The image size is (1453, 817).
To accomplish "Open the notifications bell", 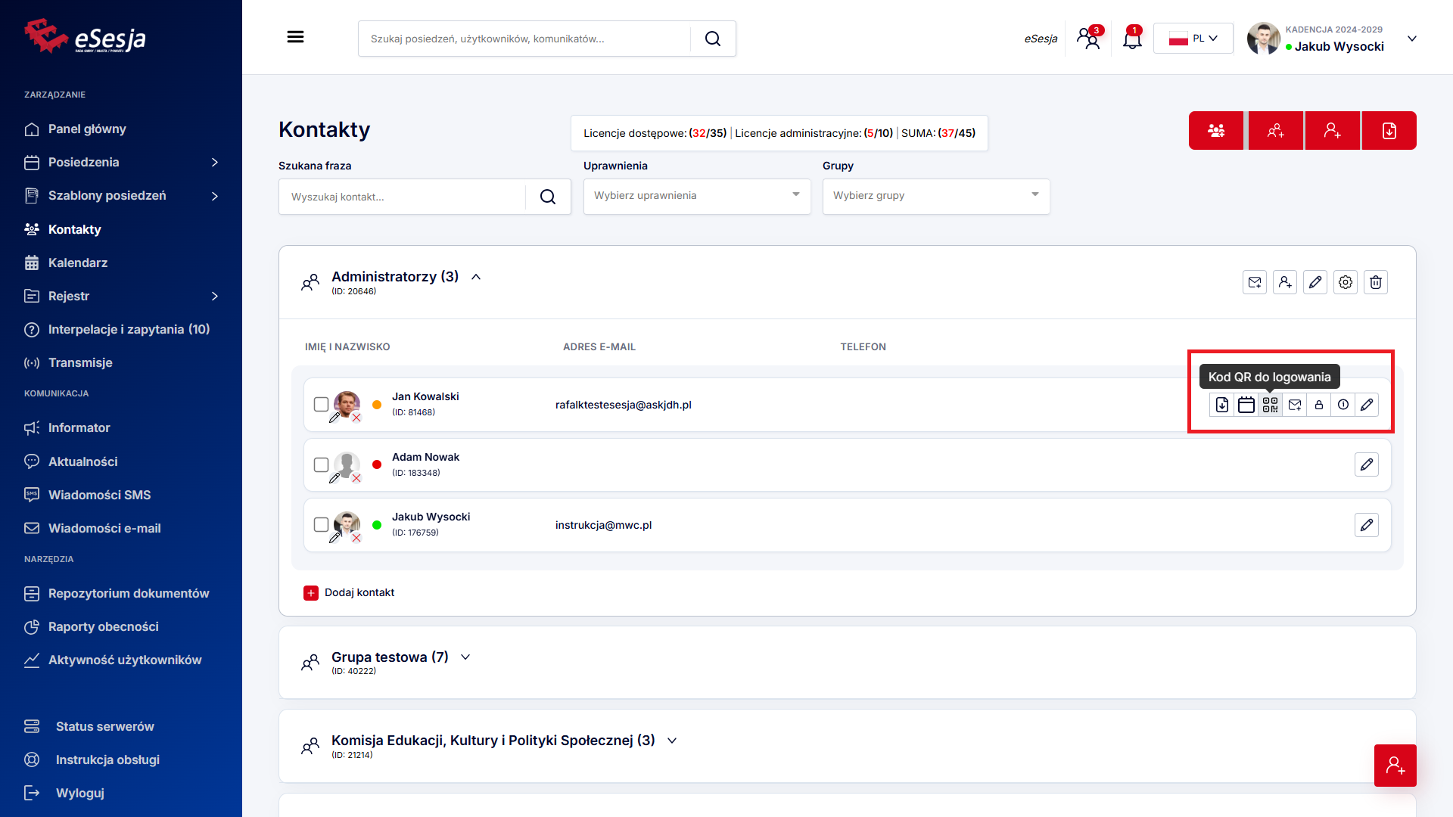I will pyautogui.click(x=1132, y=39).
